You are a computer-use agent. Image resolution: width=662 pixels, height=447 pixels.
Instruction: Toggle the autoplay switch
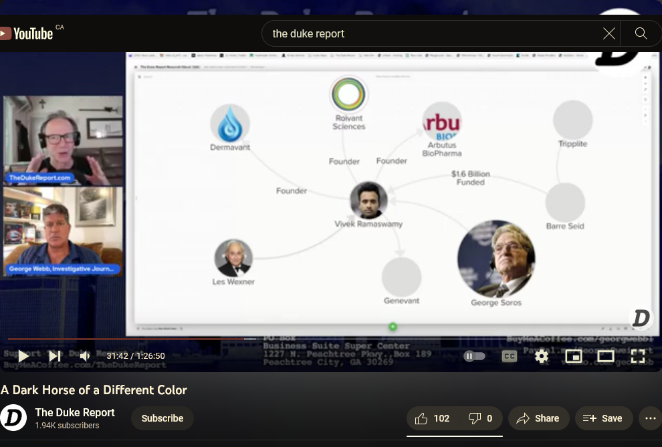pos(475,356)
